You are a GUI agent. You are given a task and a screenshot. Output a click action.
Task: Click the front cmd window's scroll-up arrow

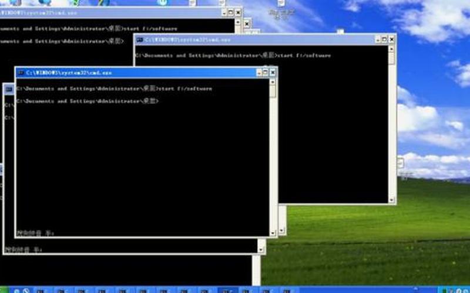click(x=273, y=82)
